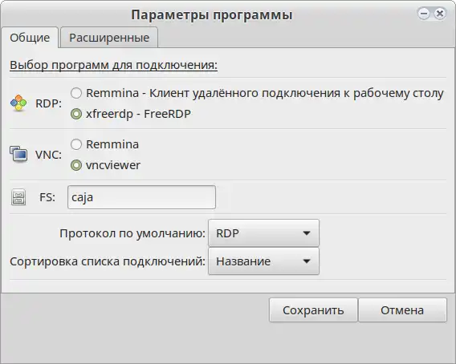Open the connection list sorting dropdown
456x364 pixels.
tap(263, 261)
